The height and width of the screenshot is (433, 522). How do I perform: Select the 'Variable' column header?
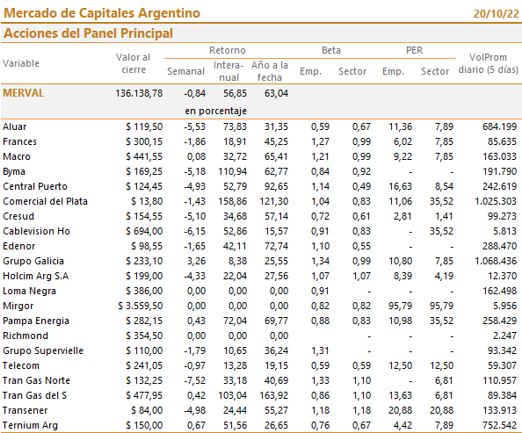pos(21,63)
